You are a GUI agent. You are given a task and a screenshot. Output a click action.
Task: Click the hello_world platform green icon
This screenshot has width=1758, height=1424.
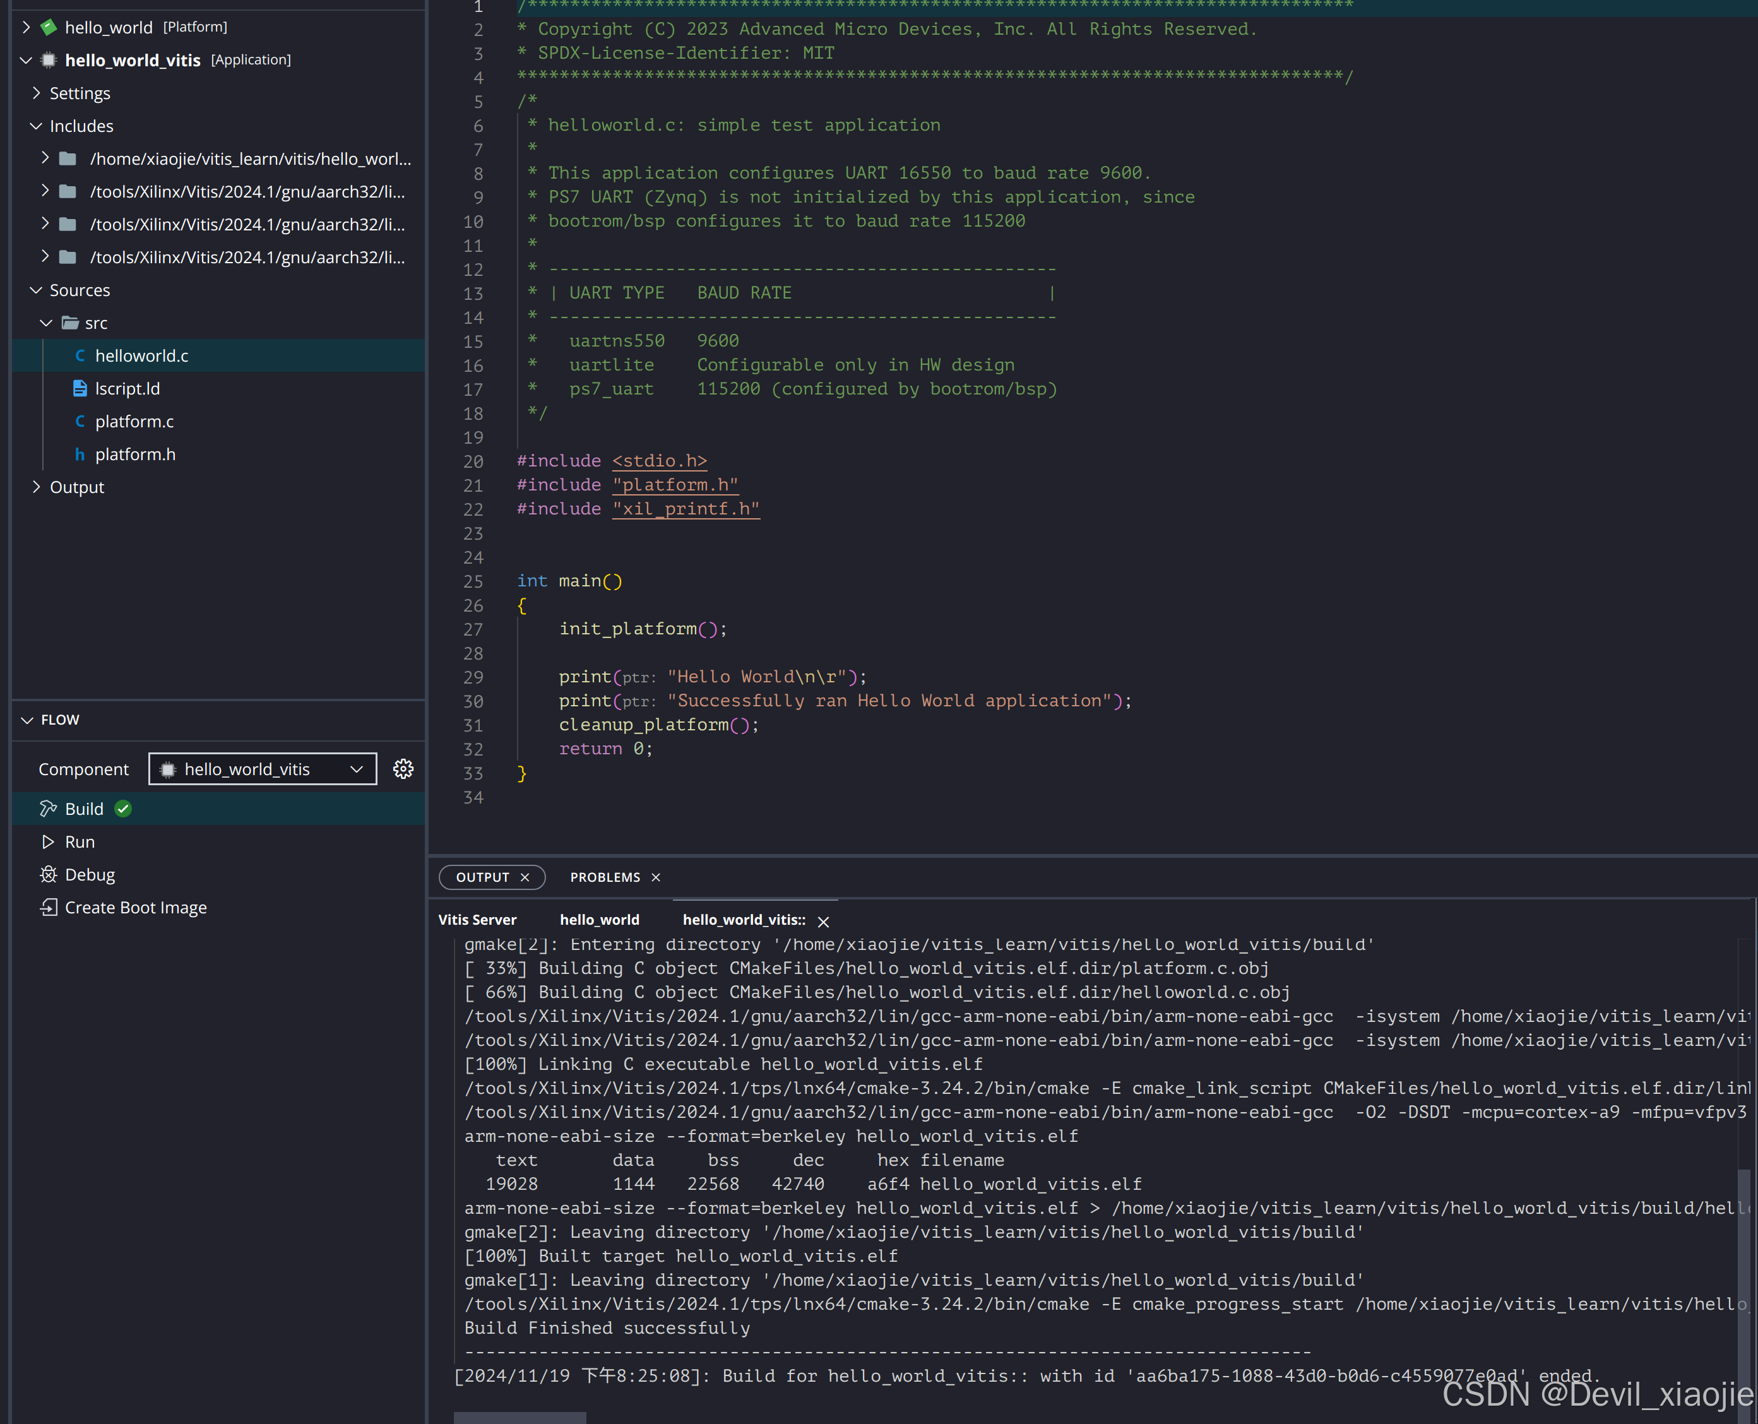click(49, 27)
